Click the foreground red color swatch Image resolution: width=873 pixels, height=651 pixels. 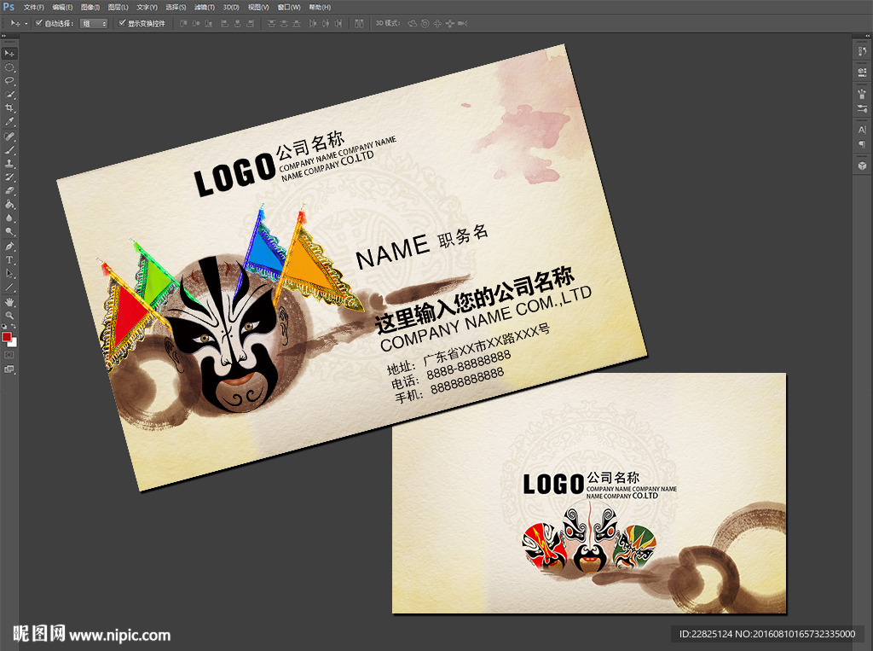pos(7,337)
